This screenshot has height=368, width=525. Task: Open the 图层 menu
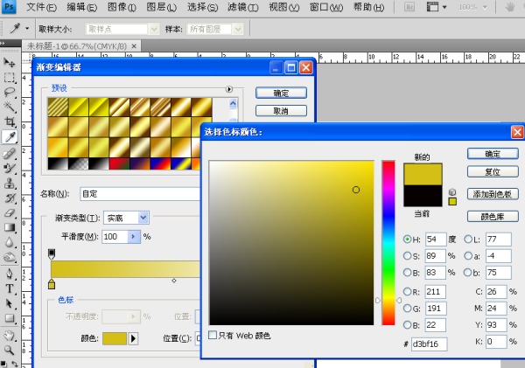(162, 7)
